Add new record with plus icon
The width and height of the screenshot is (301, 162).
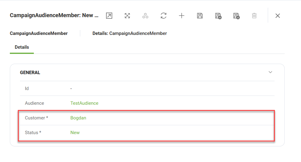[x=182, y=16]
